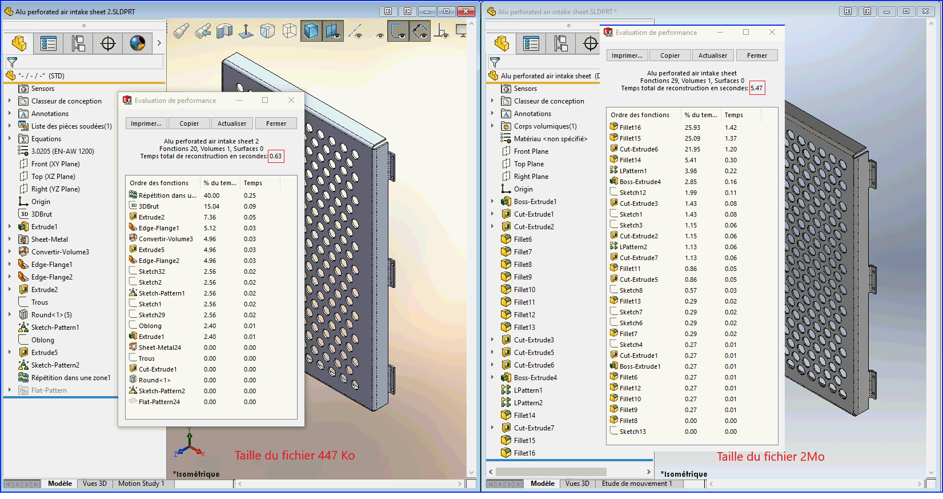
Task: Select shaded with edges display style icon
Action: [x=311, y=31]
